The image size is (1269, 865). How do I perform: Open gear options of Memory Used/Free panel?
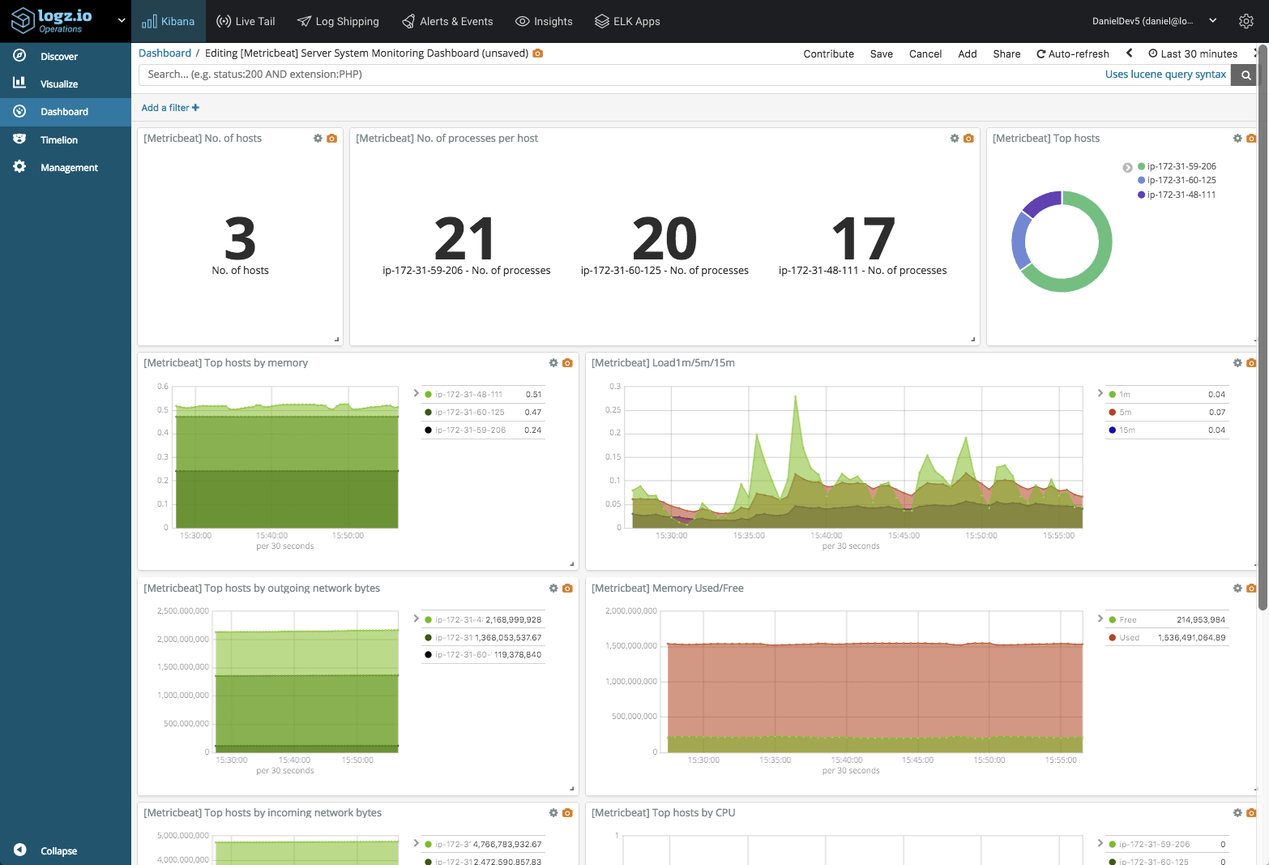1237,589
